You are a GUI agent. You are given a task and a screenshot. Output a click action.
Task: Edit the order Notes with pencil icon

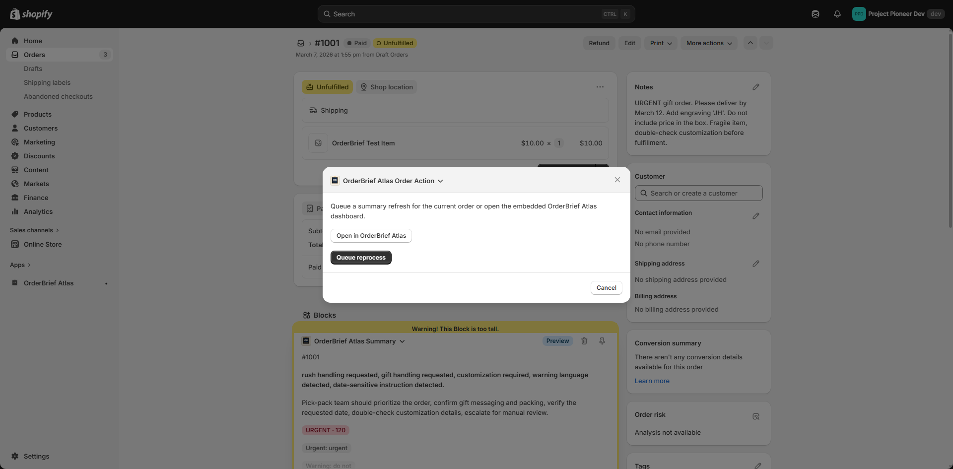point(755,87)
